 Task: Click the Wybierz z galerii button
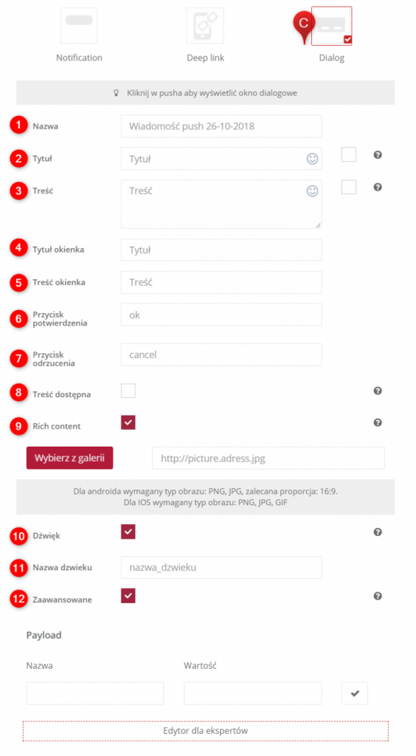[70, 458]
